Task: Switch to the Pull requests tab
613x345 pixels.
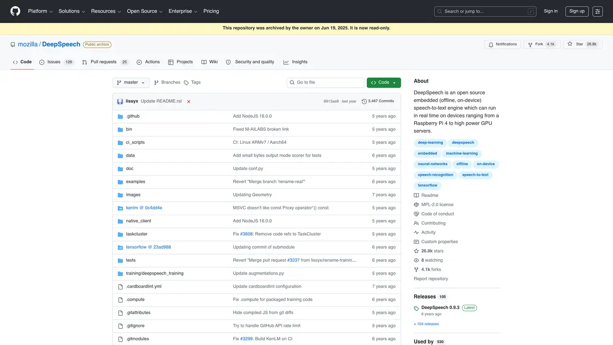Action: coord(105,62)
